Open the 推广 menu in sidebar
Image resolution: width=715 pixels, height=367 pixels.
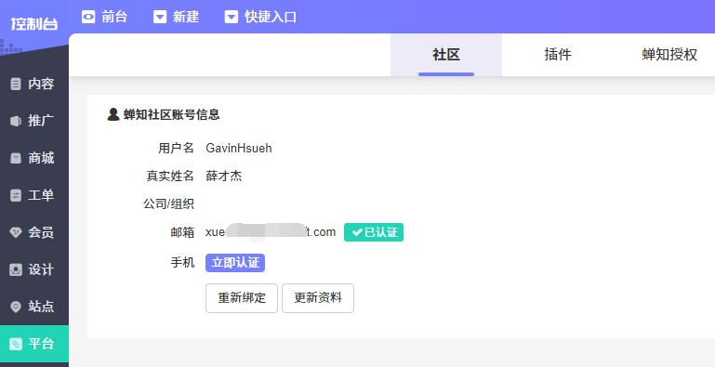[x=34, y=121]
